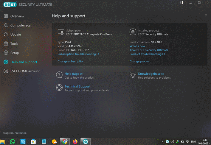Open the Tools section
Viewport: 211px width, 145px height.
(14, 43)
